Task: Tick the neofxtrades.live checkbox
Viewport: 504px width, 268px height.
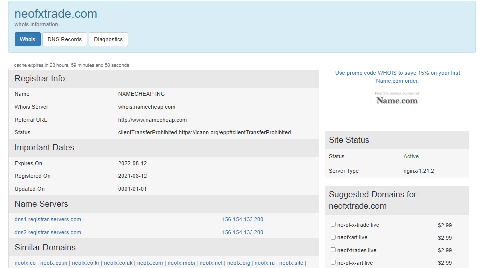Action: coord(333,250)
